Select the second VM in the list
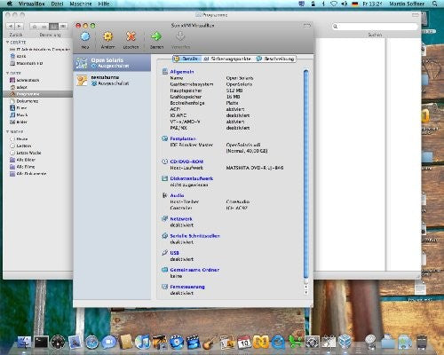The height and width of the screenshot is (355, 444). click(x=112, y=80)
